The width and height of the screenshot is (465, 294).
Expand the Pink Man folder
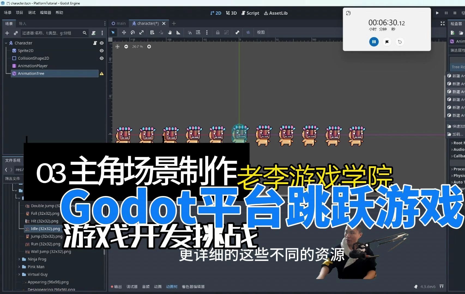click(x=19, y=267)
